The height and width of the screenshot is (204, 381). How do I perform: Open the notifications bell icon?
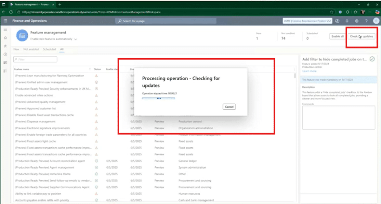(x=347, y=21)
